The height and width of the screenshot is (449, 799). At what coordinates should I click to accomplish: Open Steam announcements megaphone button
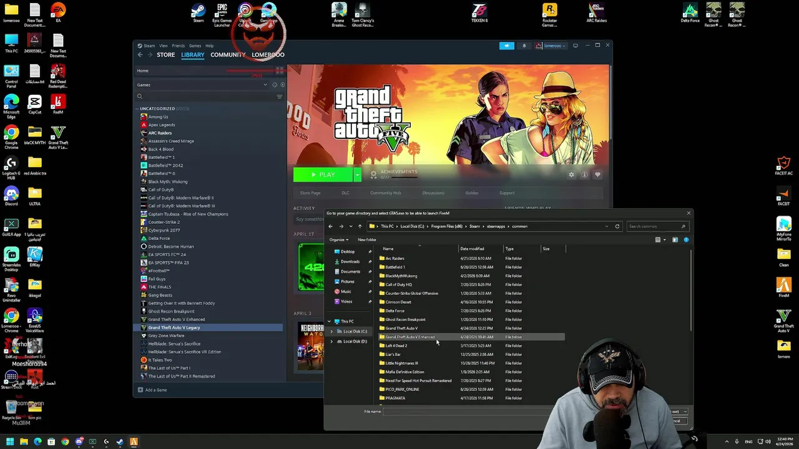coord(507,46)
